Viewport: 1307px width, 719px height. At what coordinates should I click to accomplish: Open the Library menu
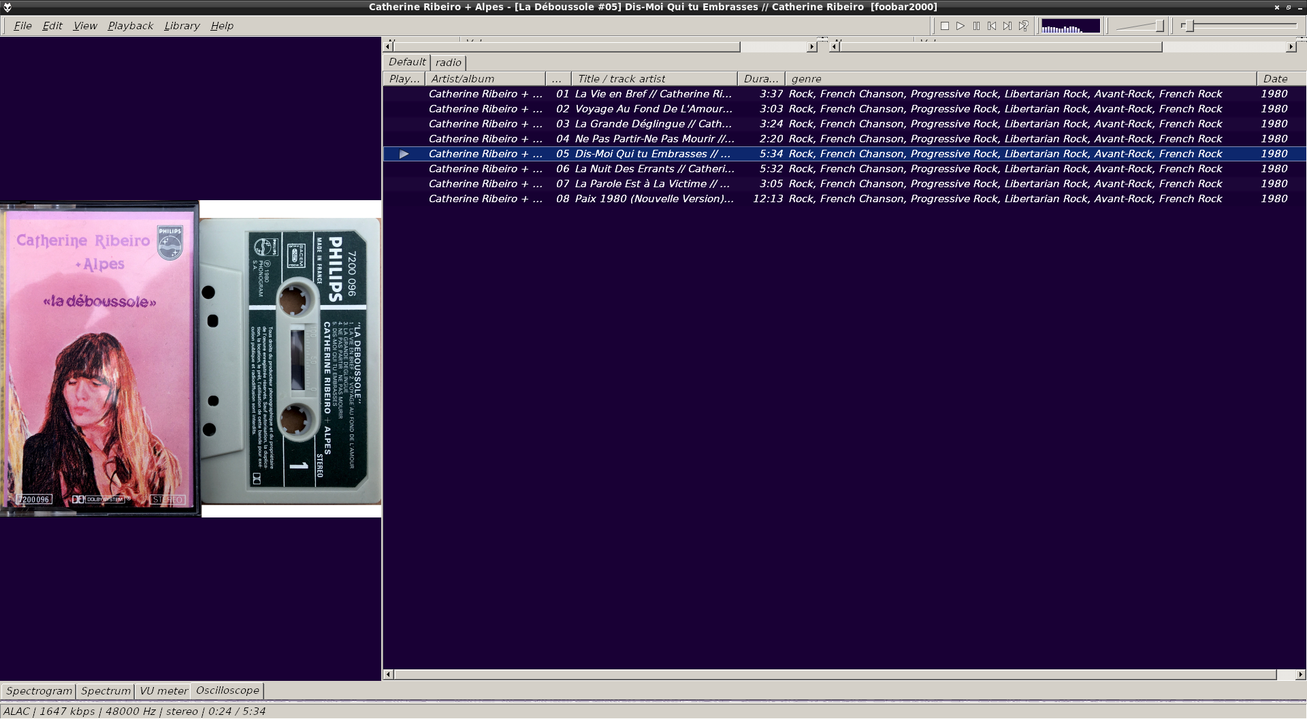[182, 26]
